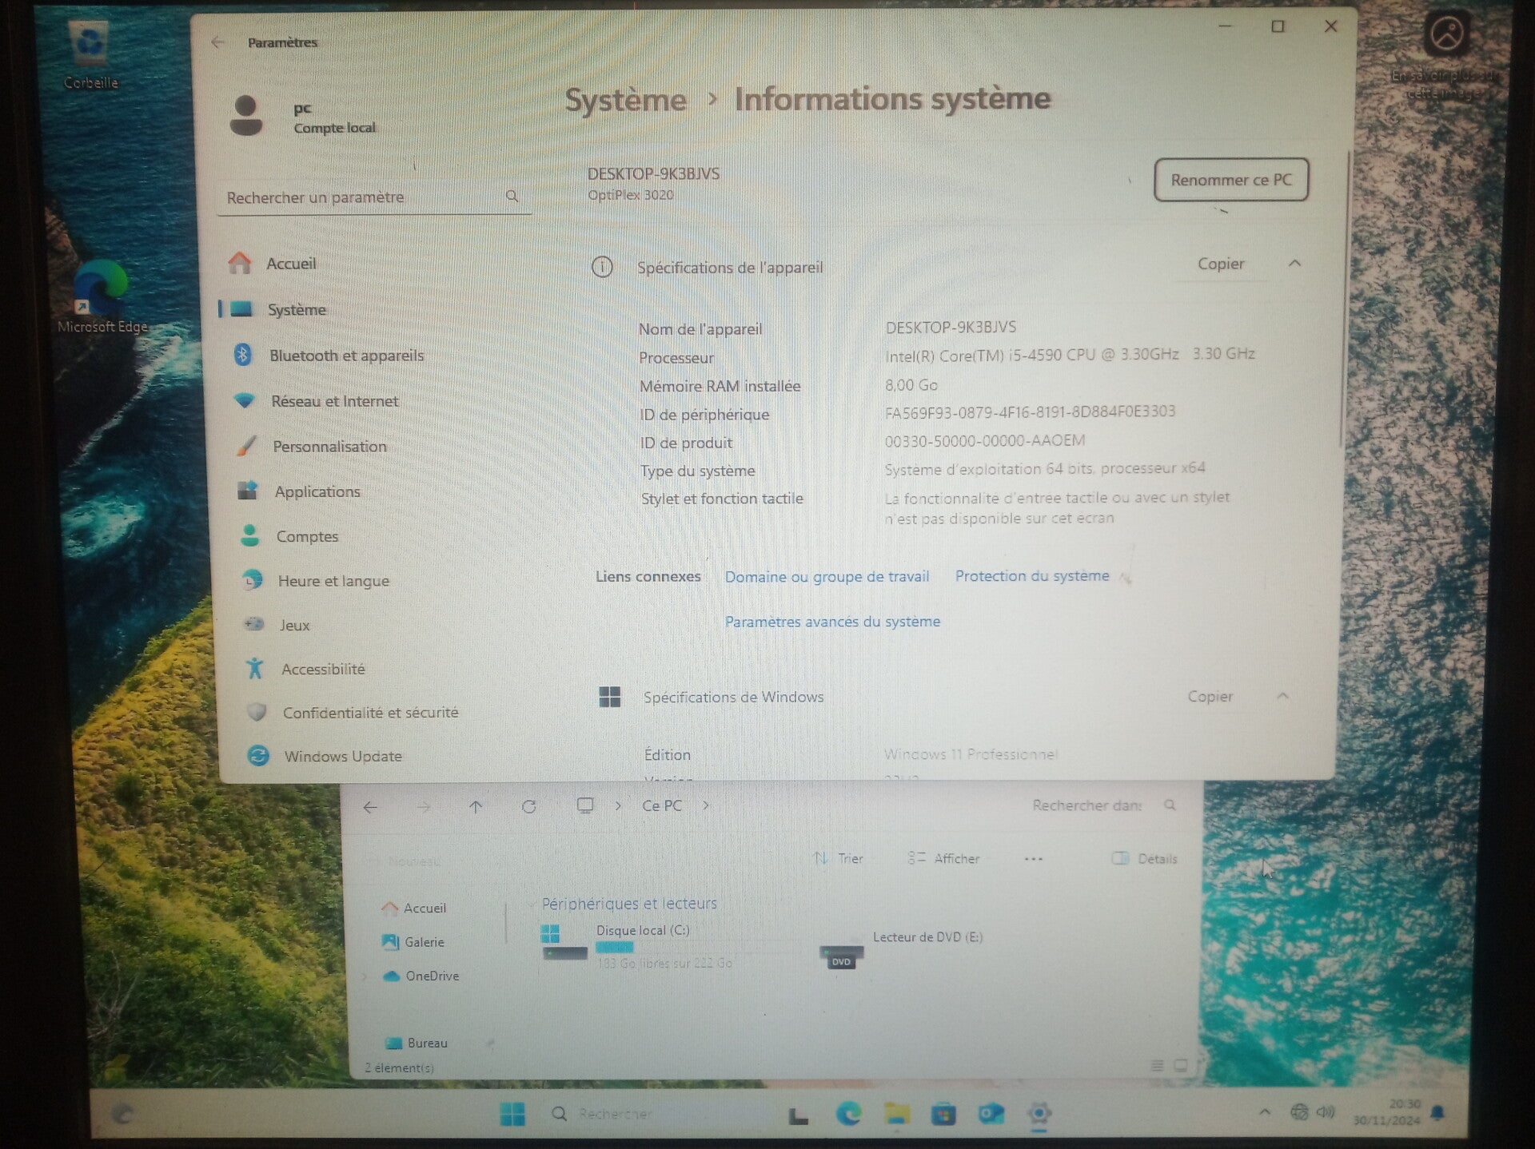Go up one folder in Explorer

[x=476, y=807]
